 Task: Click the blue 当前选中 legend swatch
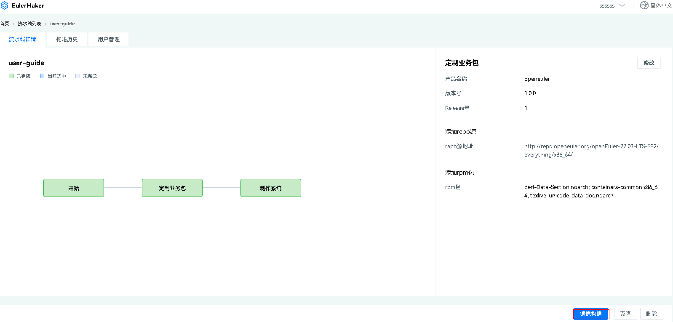pos(42,76)
